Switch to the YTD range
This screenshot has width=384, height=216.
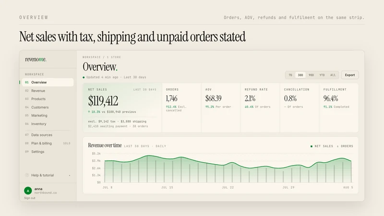322,75
